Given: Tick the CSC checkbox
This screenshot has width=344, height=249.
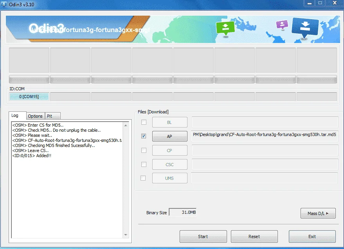Looking at the screenshot, I should click(x=144, y=165).
